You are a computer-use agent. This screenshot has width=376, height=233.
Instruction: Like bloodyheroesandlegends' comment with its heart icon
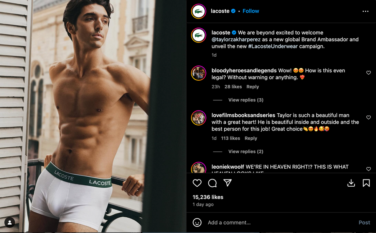(368, 72)
